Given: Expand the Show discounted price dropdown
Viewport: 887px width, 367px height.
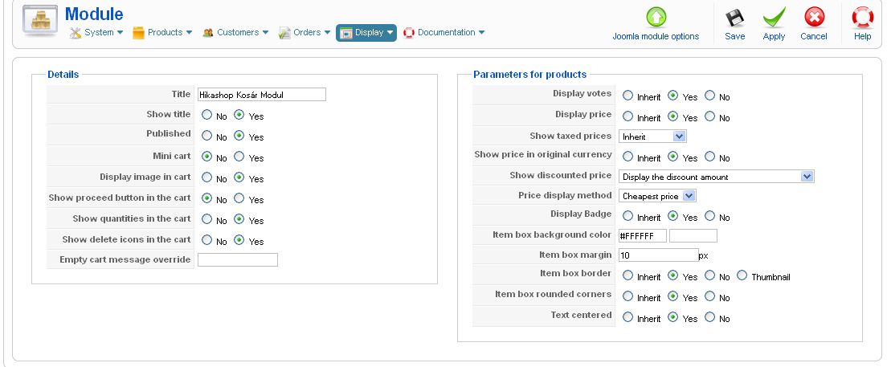Looking at the screenshot, I should coord(717,177).
